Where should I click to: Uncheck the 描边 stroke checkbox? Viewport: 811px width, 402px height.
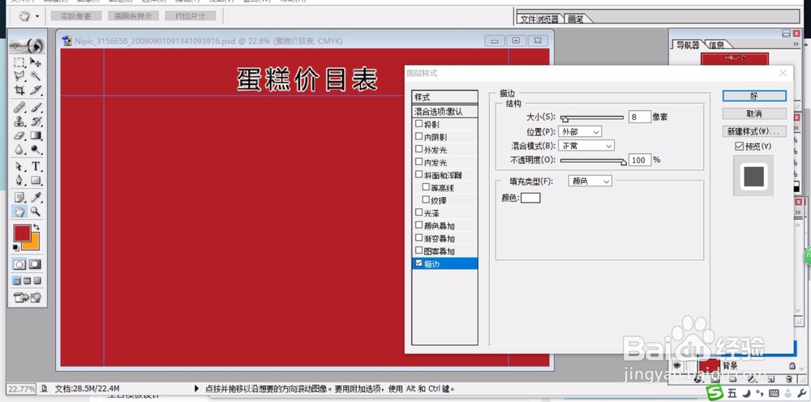point(419,263)
